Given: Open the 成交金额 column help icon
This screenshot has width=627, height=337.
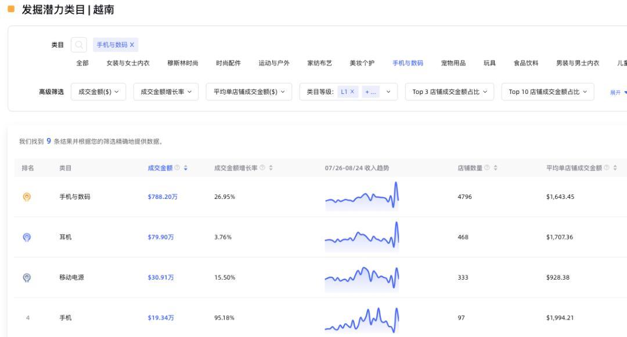Looking at the screenshot, I should (177, 168).
